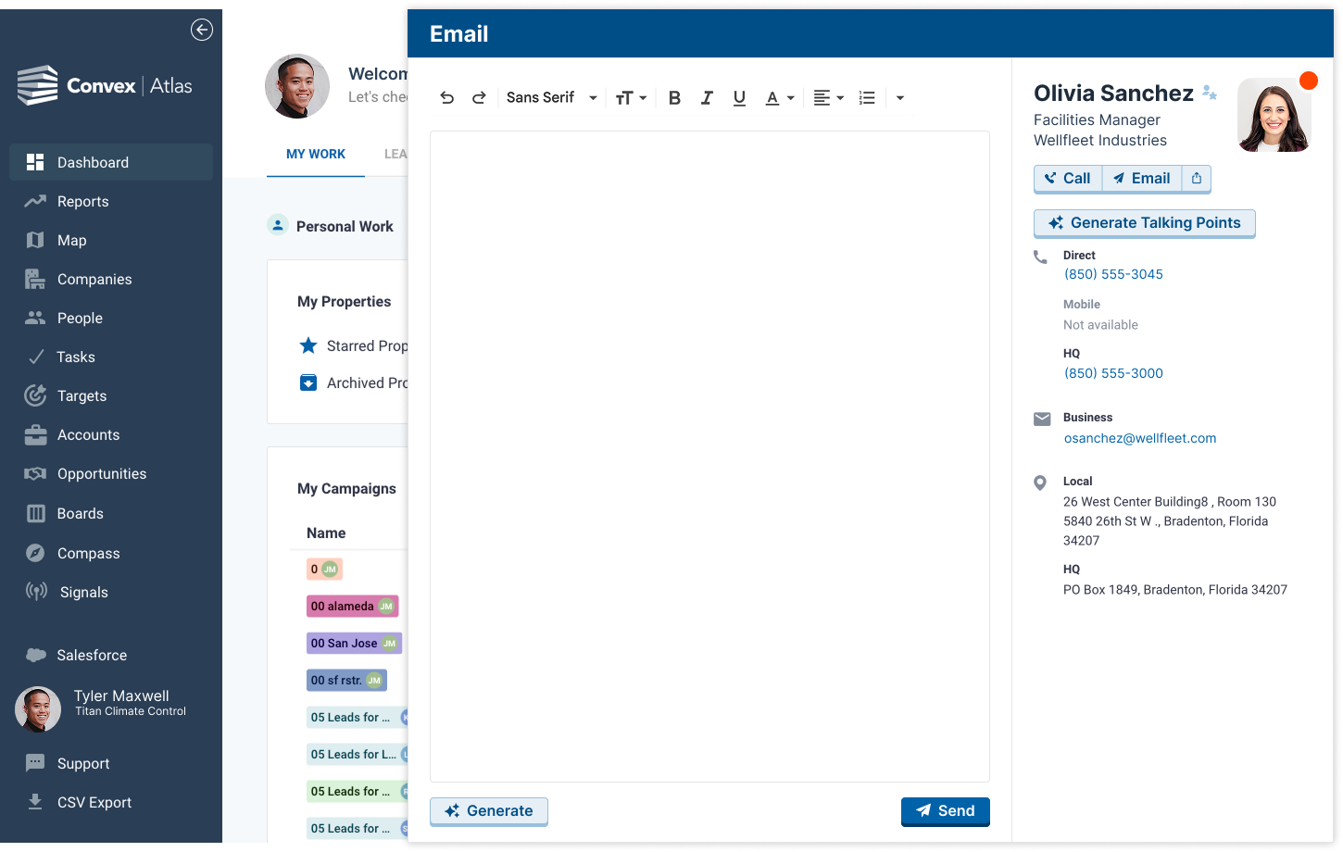Click the Generate email button
Viewport: 1343px width, 852px height.
point(489,811)
